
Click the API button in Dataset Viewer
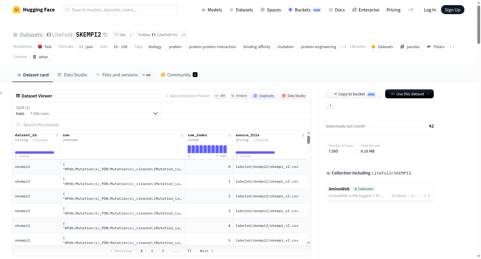(x=220, y=96)
